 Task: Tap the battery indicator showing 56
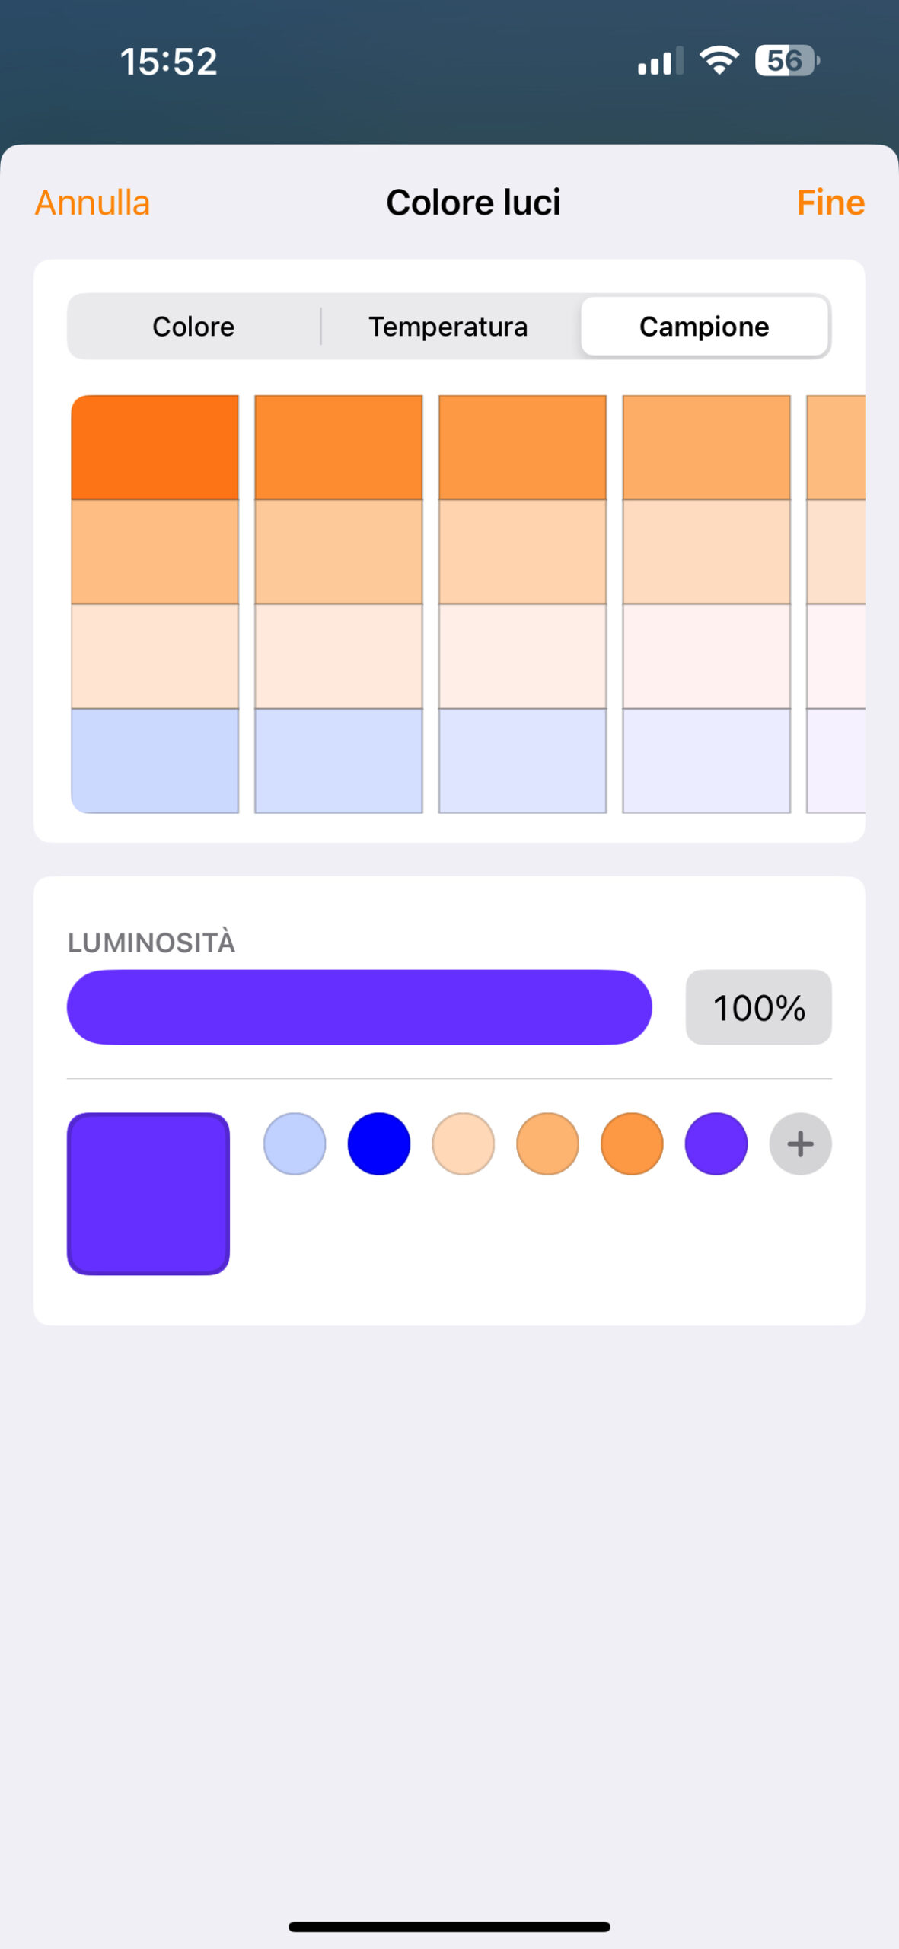pyautogui.click(x=786, y=60)
